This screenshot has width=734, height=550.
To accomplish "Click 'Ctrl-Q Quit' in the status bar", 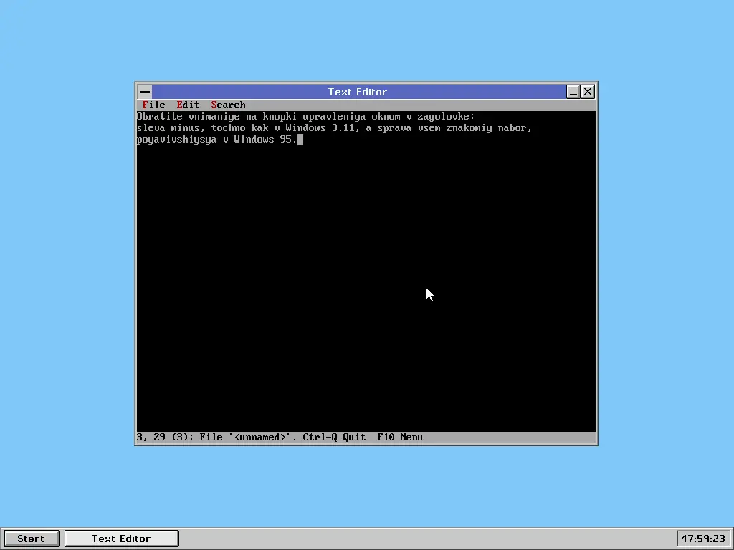I will click(334, 437).
